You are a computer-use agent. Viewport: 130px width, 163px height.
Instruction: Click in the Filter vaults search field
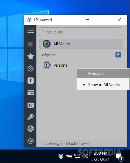(80, 32)
